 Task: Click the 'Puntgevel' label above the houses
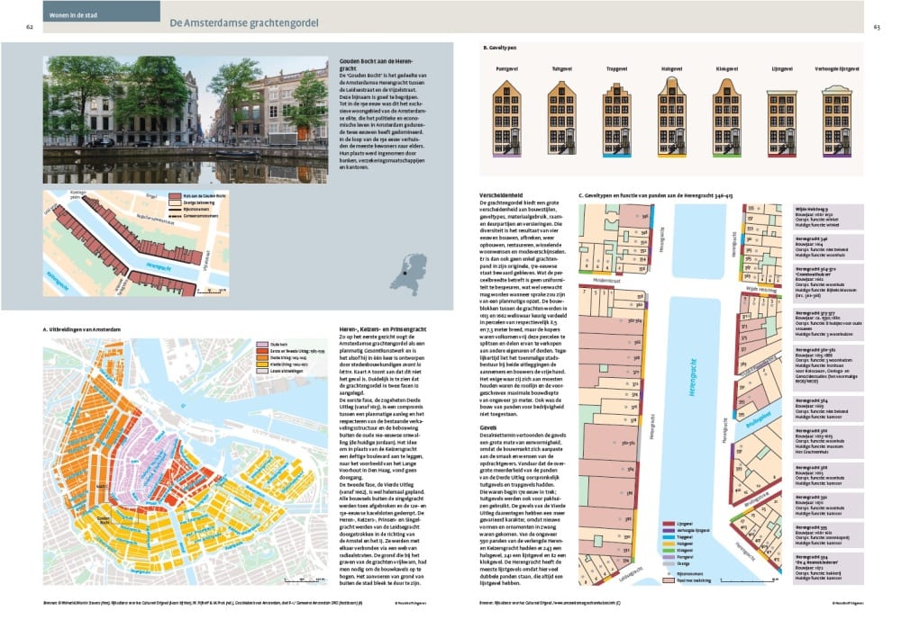coord(506,69)
